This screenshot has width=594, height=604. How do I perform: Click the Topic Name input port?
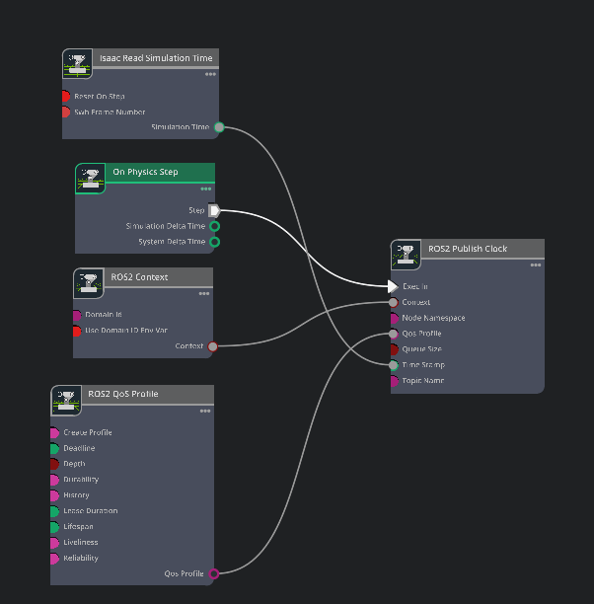[395, 381]
